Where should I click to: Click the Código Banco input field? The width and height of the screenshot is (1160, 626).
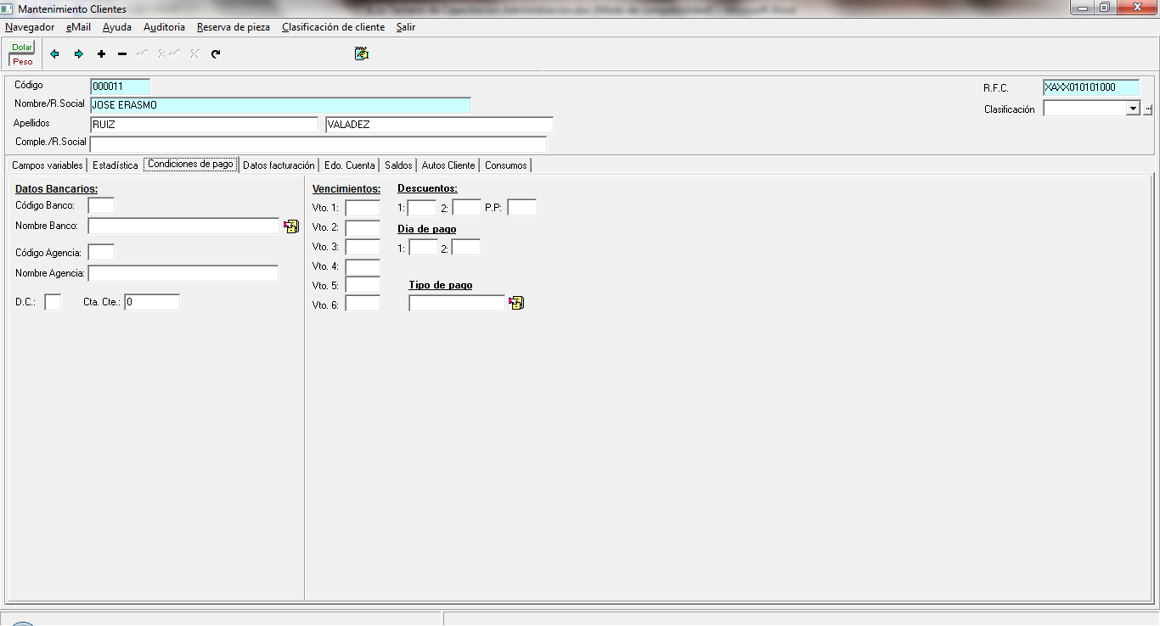click(x=101, y=205)
